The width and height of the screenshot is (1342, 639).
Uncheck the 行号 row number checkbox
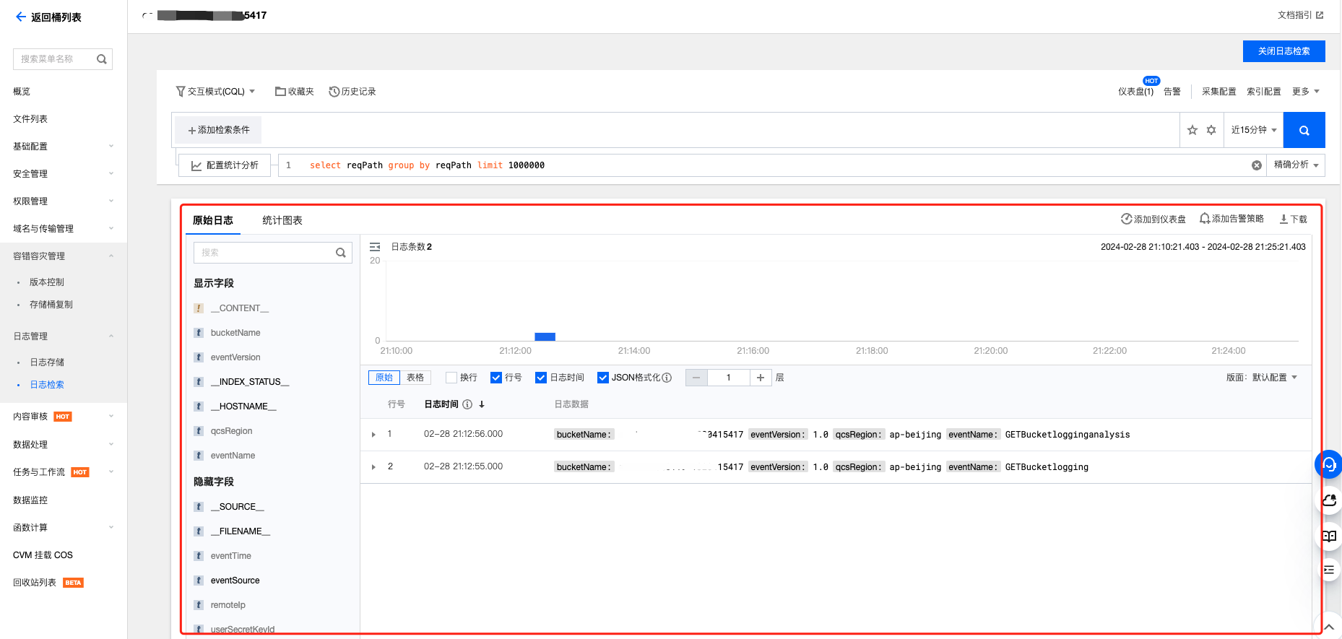click(x=496, y=378)
